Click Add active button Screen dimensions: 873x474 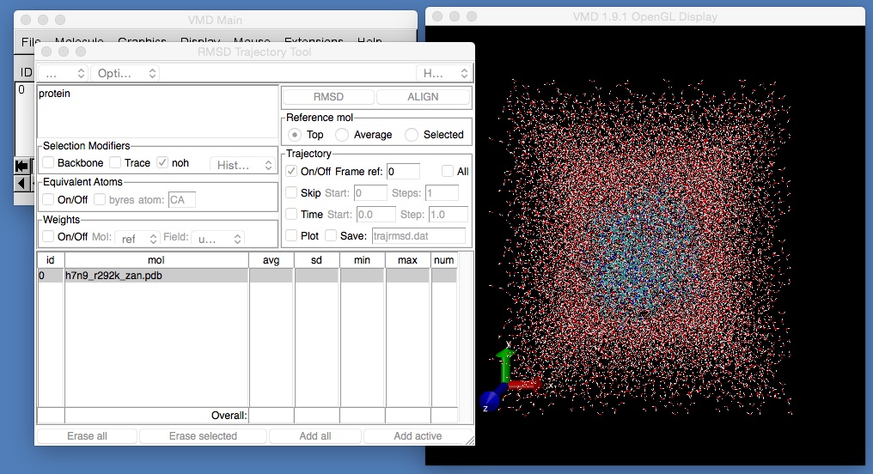(418, 436)
